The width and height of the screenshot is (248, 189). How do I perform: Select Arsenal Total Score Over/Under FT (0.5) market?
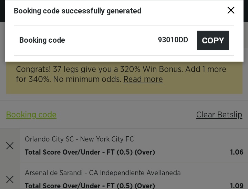click(90, 186)
